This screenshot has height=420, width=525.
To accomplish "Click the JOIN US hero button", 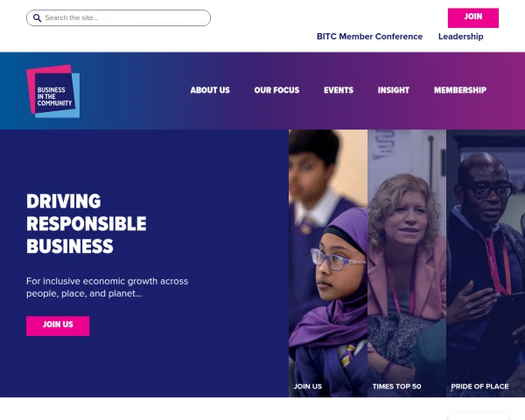I will point(58,325).
